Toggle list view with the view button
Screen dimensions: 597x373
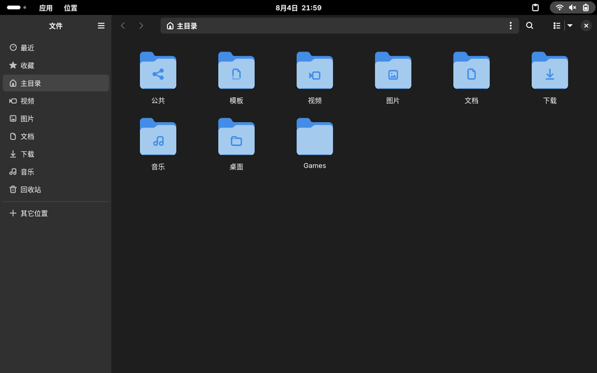pyautogui.click(x=557, y=25)
